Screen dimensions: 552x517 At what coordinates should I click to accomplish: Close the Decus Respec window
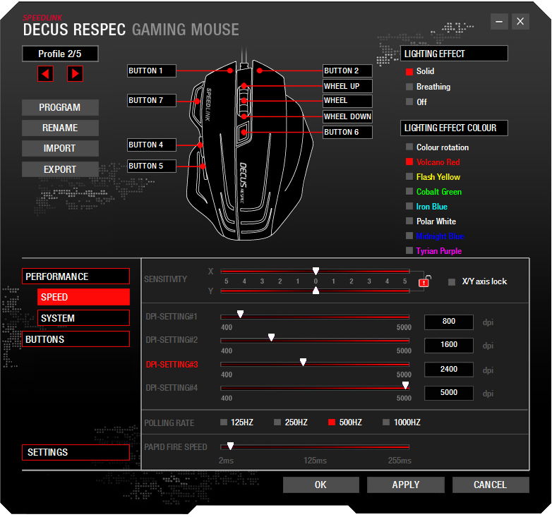[x=520, y=22]
